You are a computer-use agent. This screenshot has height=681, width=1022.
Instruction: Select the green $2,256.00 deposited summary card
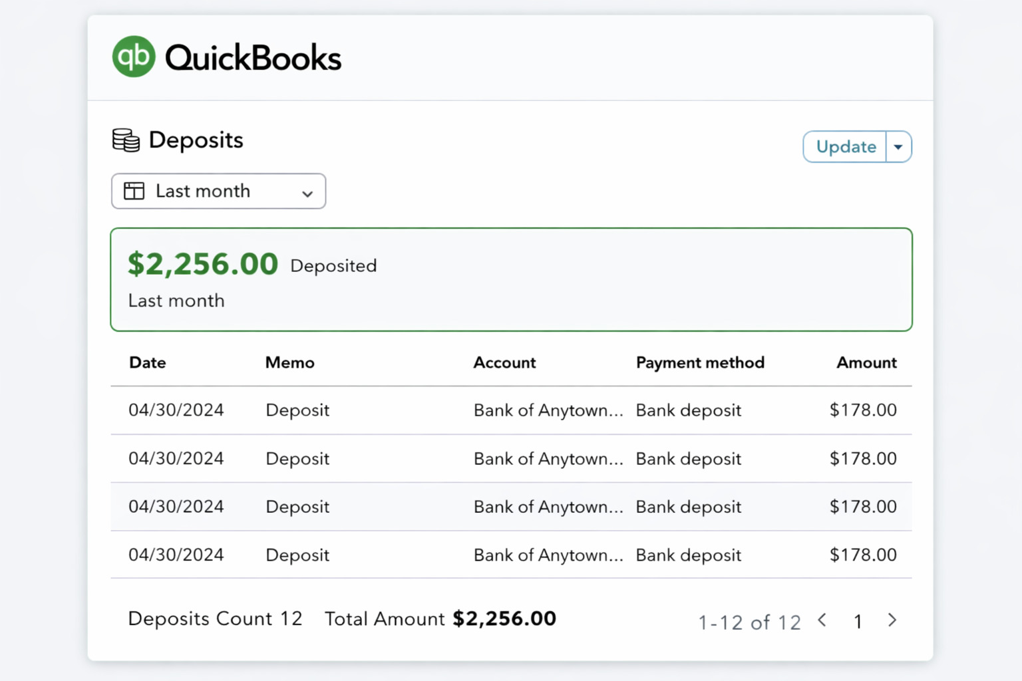511,279
